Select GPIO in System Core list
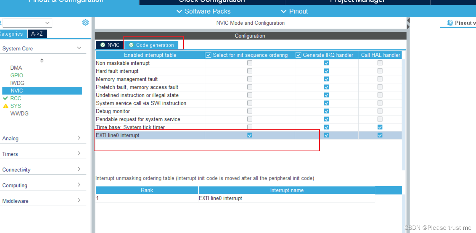 [17, 75]
